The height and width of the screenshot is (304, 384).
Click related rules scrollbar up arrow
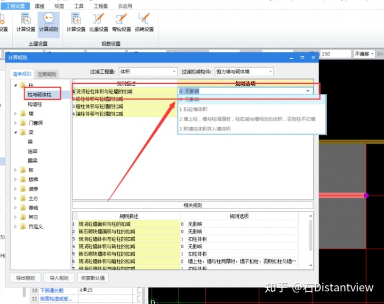310,215
